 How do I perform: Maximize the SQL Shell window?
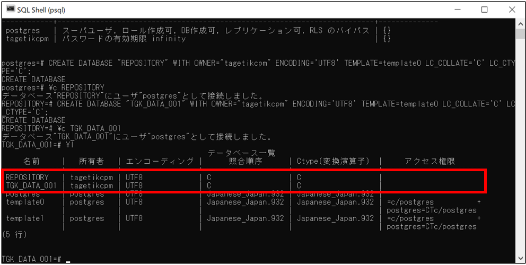coord(485,10)
